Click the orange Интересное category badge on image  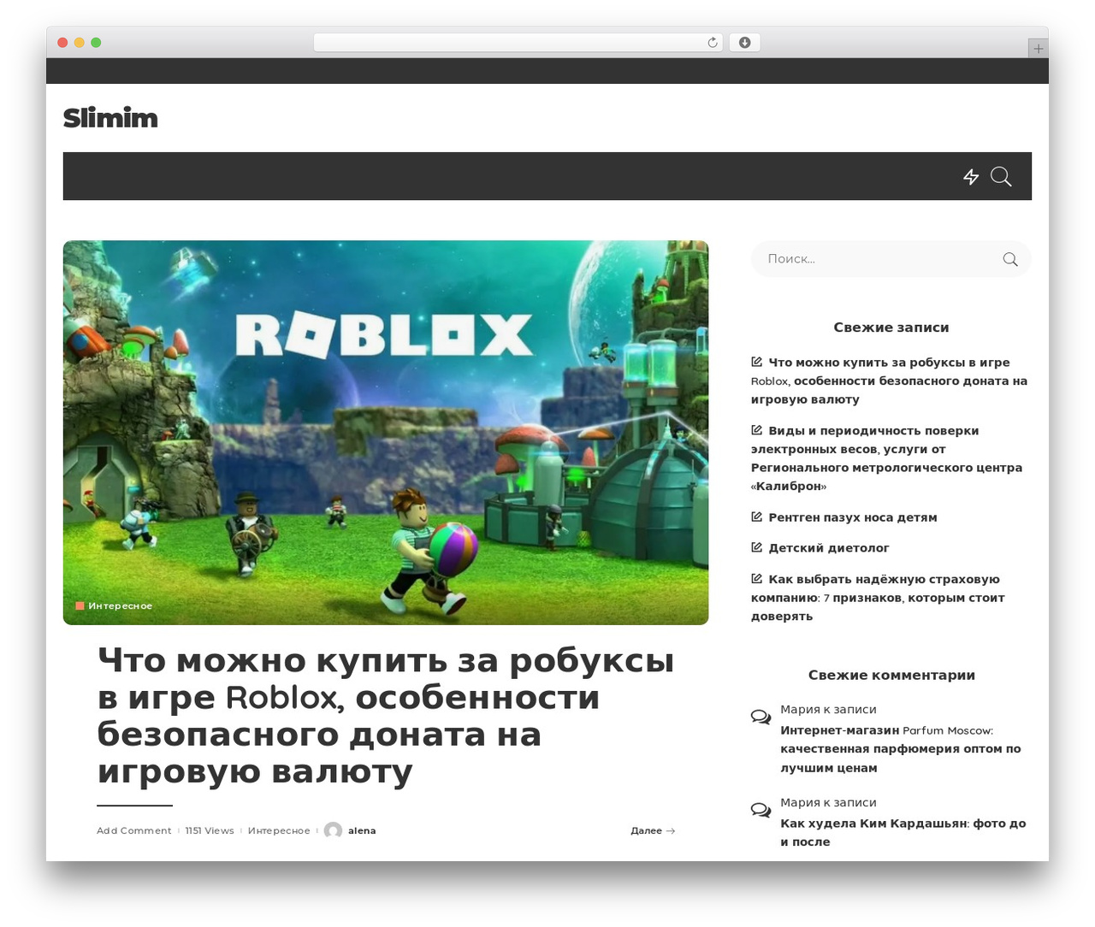coord(115,605)
